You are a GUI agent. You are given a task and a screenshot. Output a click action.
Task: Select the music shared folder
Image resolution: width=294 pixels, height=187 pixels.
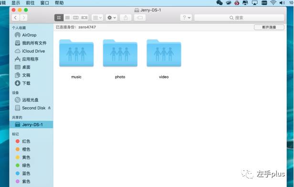pyautogui.click(x=76, y=53)
